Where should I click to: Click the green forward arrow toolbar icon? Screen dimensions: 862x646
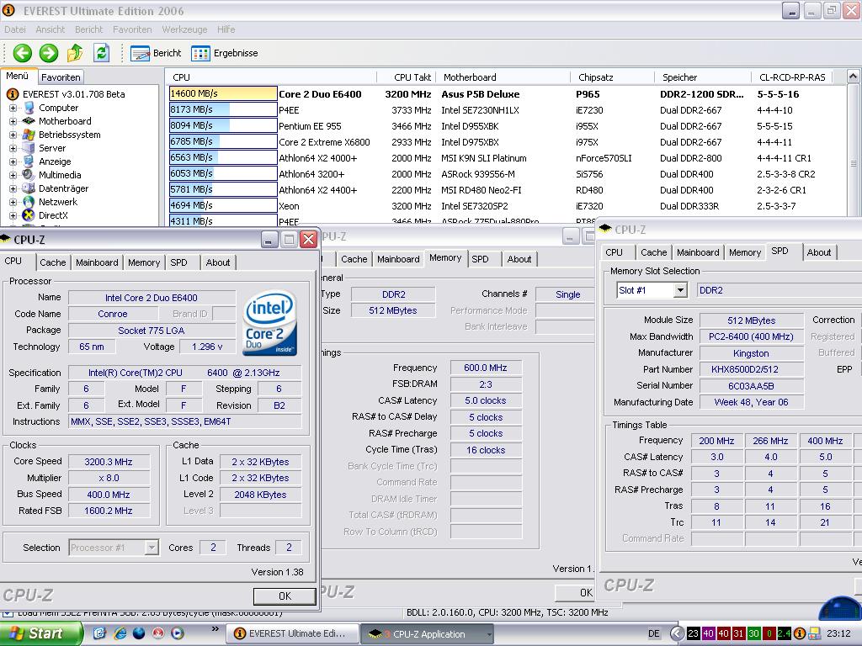49,53
